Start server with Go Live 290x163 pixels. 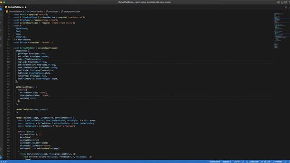pos(266,162)
